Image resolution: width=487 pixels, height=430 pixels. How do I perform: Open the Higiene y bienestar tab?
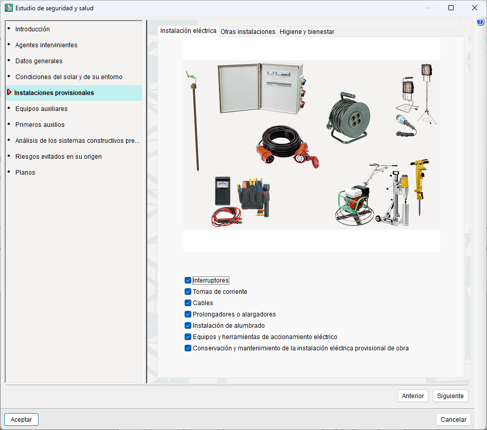tap(307, 32)
